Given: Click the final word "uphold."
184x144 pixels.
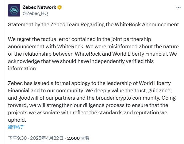Looking at the screenshot, I should click(x=17, y=120).
